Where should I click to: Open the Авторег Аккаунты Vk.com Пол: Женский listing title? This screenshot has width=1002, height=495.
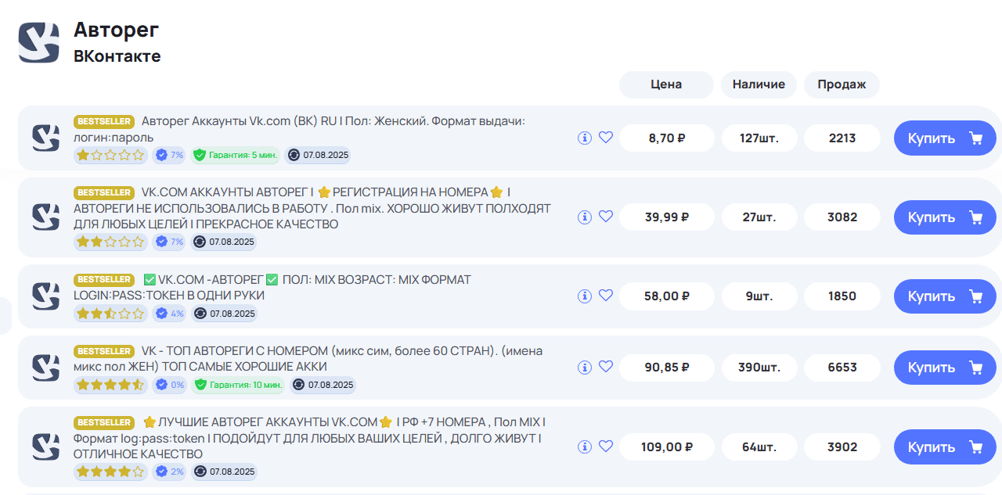pyautogui.click(x=299, y=129)
